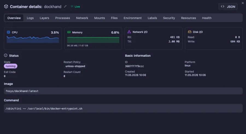Select the Overview tab

(14, 18)
